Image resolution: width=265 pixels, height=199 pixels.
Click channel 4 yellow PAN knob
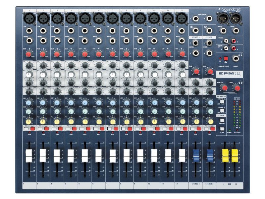(x=71, y=121)
